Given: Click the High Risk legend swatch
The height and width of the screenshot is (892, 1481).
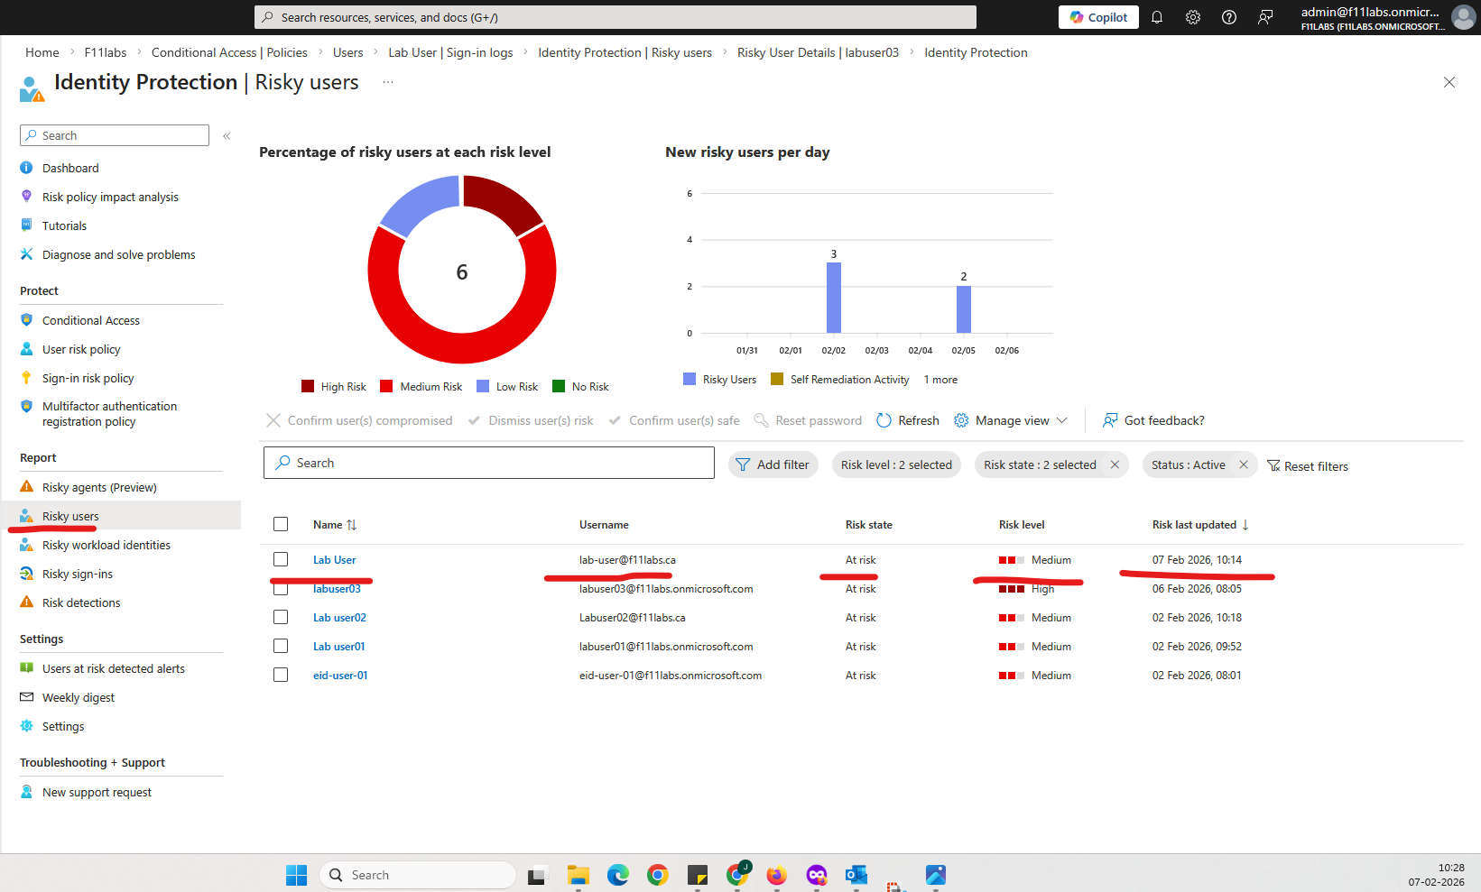Looking at the screenshot, I should coord(308,386).
